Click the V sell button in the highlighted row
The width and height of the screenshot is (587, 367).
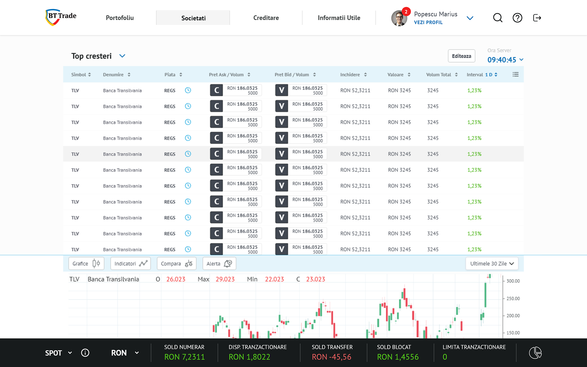(x=282, y=154)
